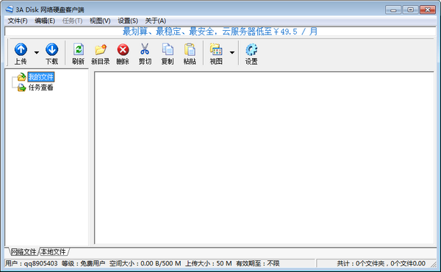
Task: Open the upload dropdown arrow
Action: click(x=37, y=53)
